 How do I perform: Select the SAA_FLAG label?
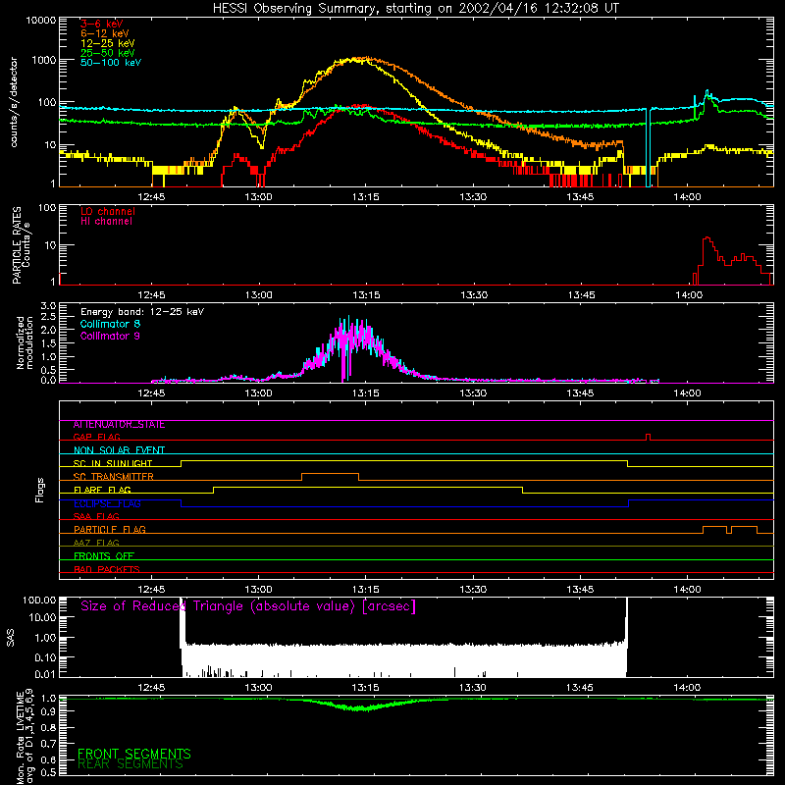click(96, 516)
